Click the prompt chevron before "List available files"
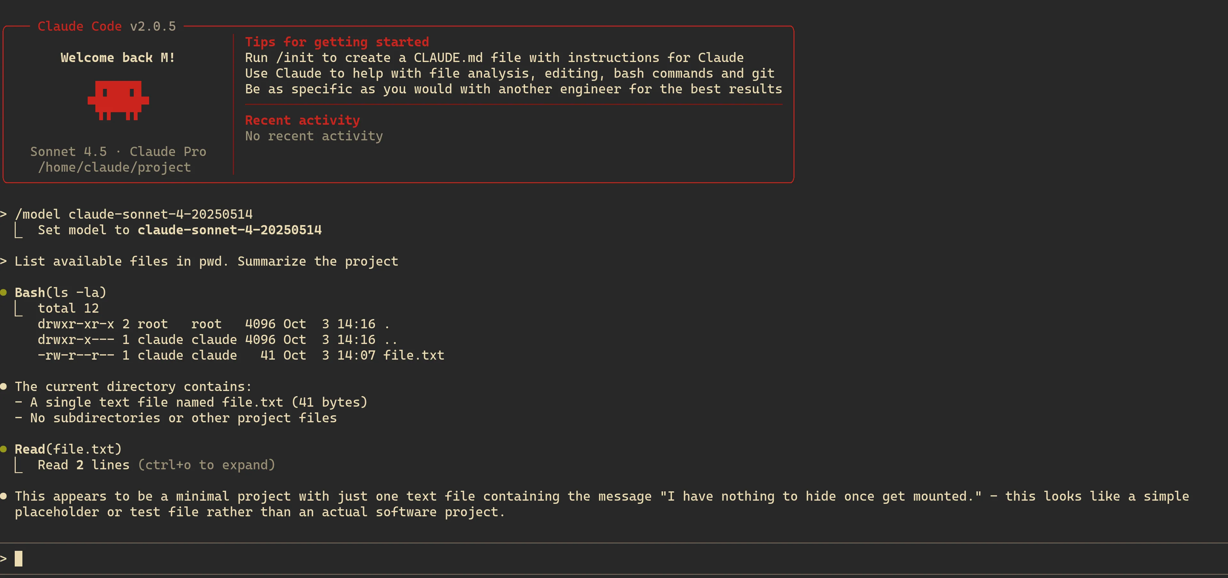The image size is (1228, 578). (4, 261)
